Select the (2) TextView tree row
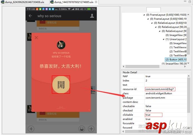This screenshot has width=193, height=135. tap(178, 52)
